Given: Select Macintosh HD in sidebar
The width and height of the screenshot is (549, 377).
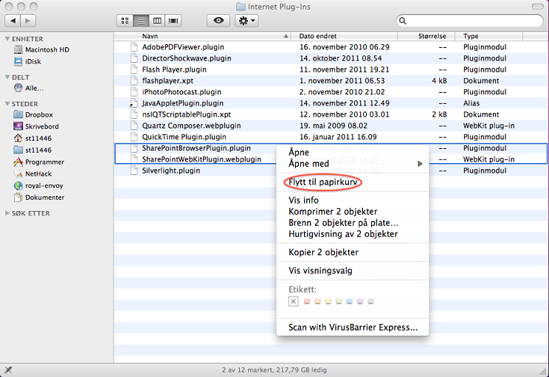Looking at the screenshot, I should 46,49.
